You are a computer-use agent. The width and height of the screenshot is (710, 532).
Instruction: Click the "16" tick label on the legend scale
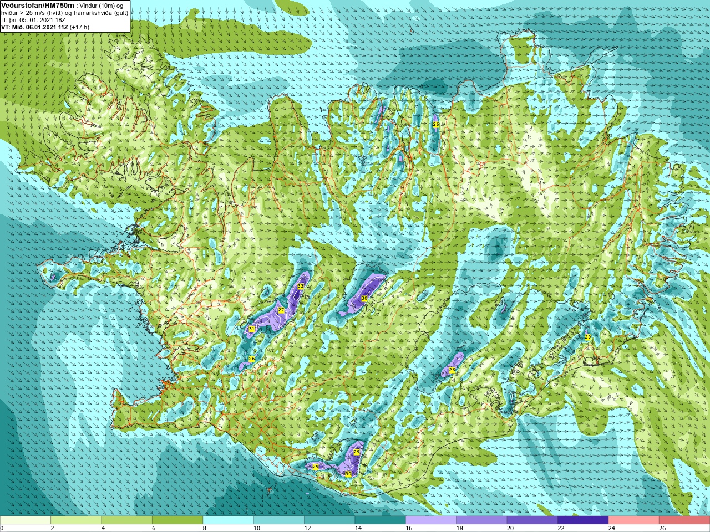point(409,528)
